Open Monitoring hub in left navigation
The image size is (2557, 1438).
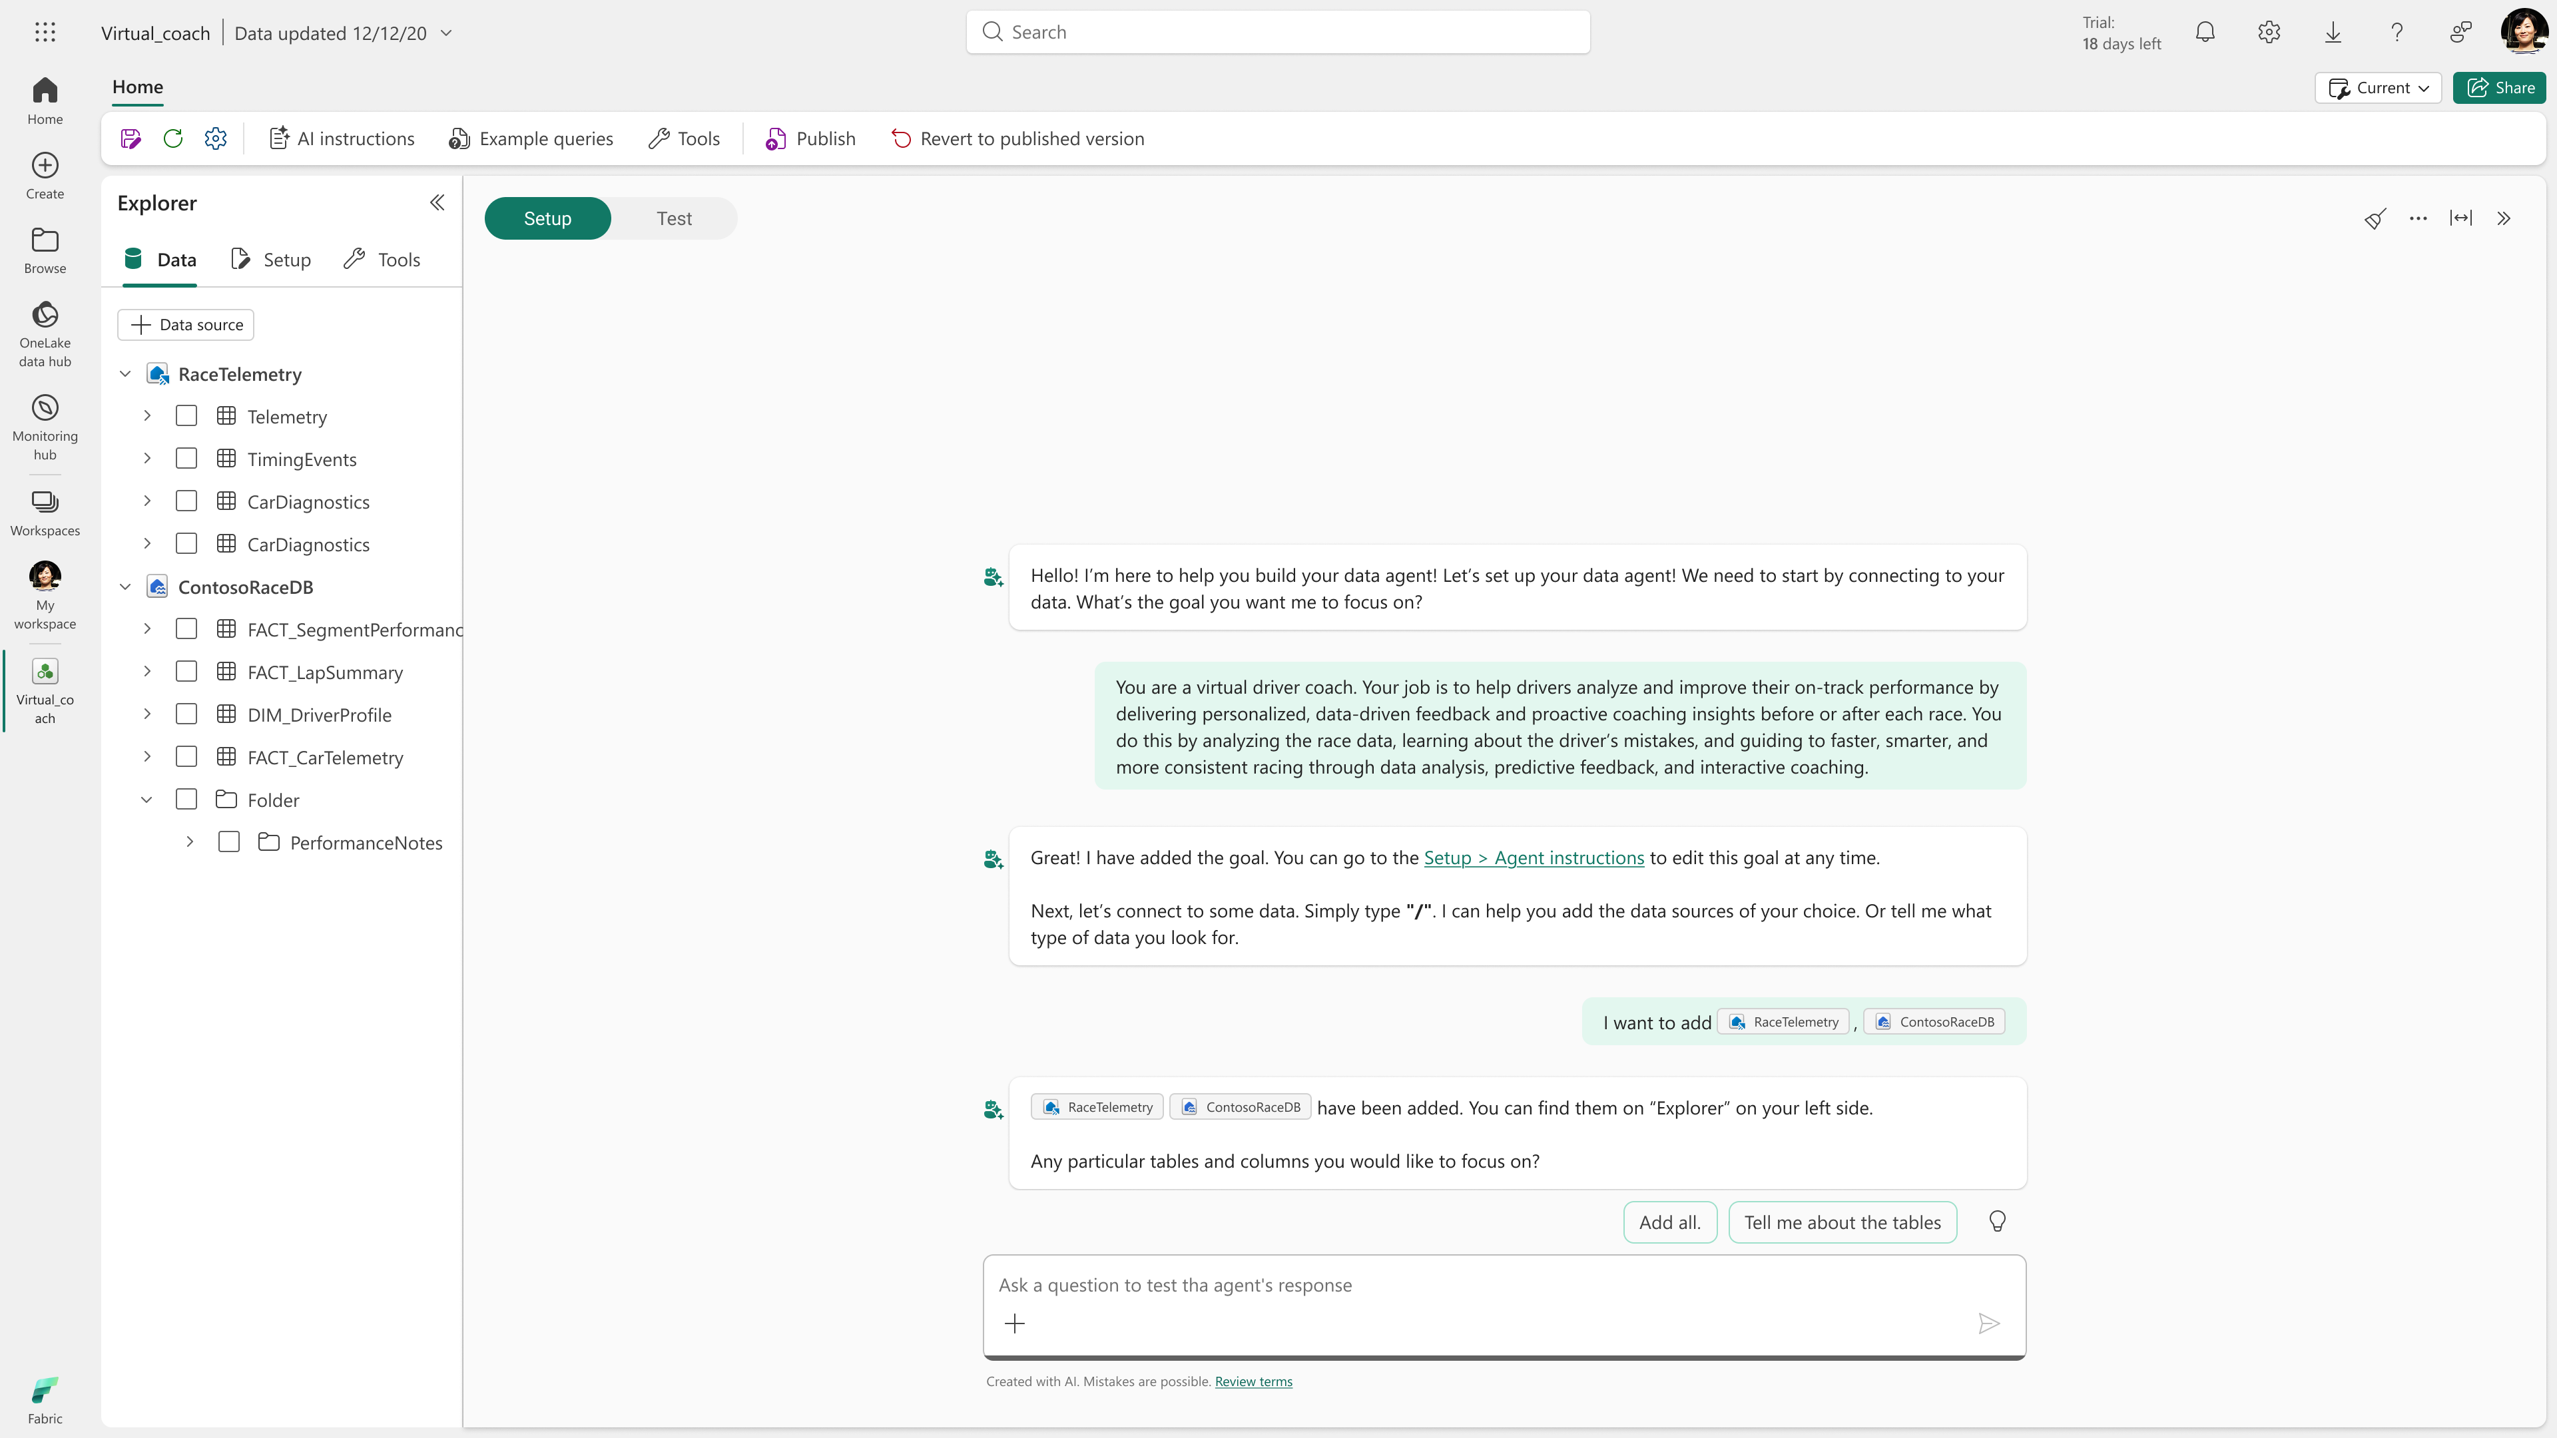45,427
